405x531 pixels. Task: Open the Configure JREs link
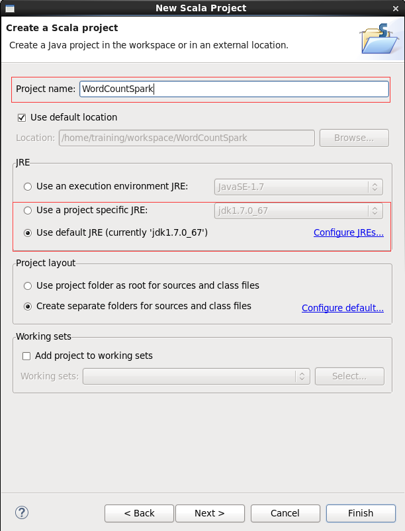(349, 232)
